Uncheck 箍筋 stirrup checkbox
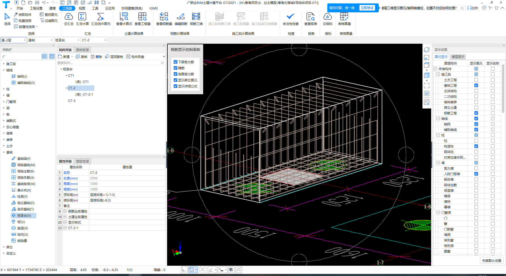506x276 pixels. 176,68
